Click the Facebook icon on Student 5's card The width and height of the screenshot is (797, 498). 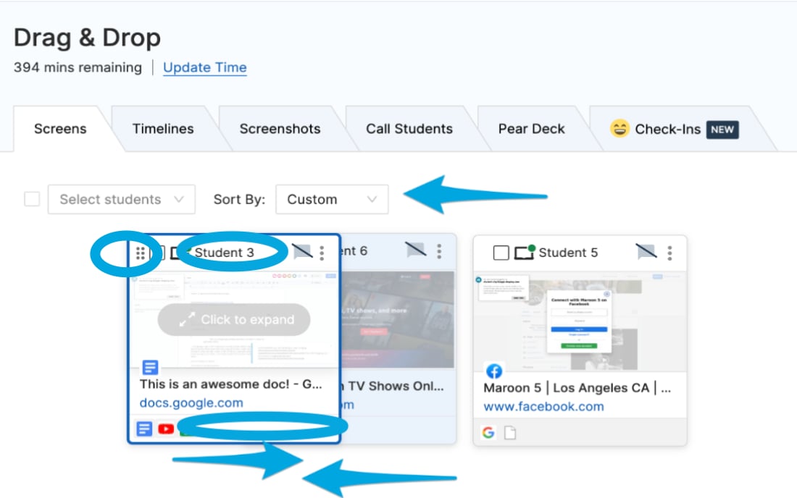494,371
